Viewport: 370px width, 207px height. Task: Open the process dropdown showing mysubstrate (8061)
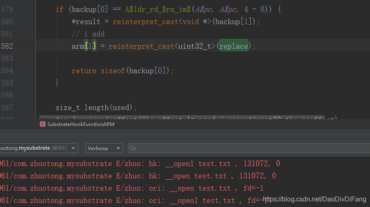[x=39, y=148]
